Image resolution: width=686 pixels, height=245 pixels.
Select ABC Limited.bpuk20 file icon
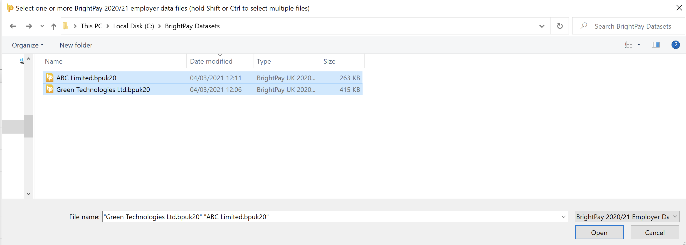(x=50, y=77)
